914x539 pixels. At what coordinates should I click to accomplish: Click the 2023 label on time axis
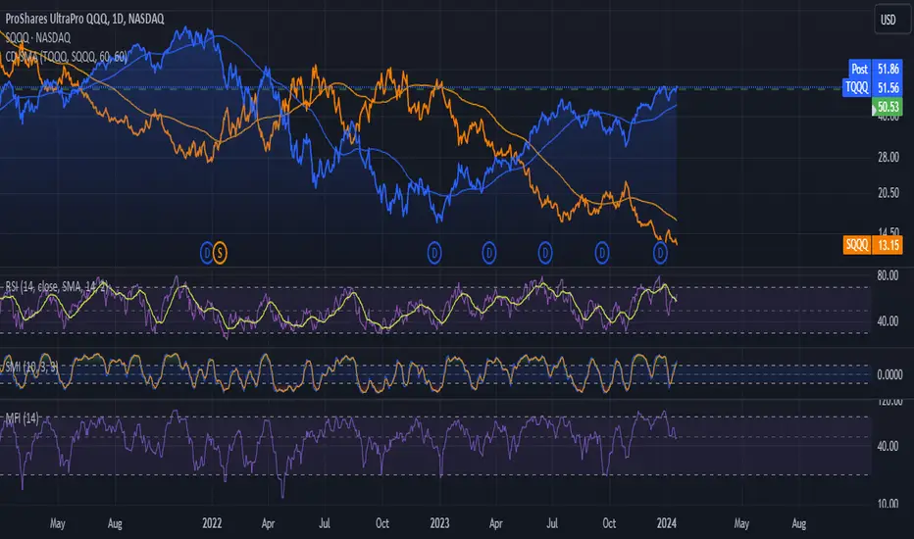(x=439, y=523)
